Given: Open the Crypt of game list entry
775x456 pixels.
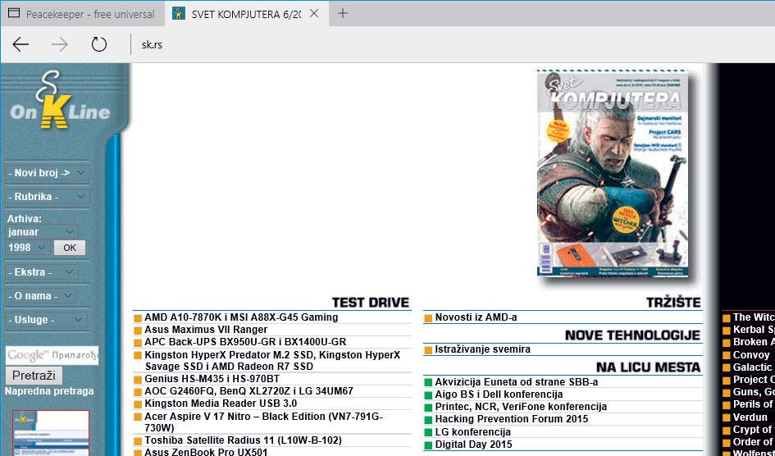Looking at the screenshot, I should pos(754,429).
